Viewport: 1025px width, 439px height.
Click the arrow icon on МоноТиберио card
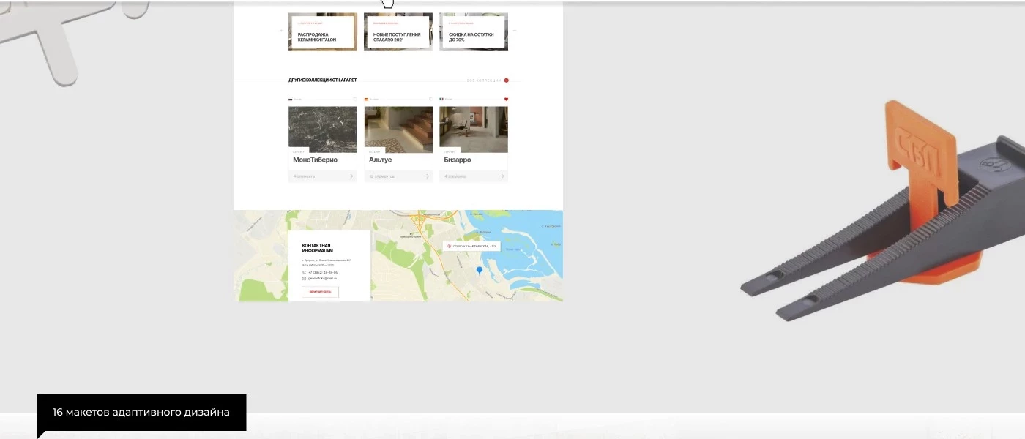[351, 176]
